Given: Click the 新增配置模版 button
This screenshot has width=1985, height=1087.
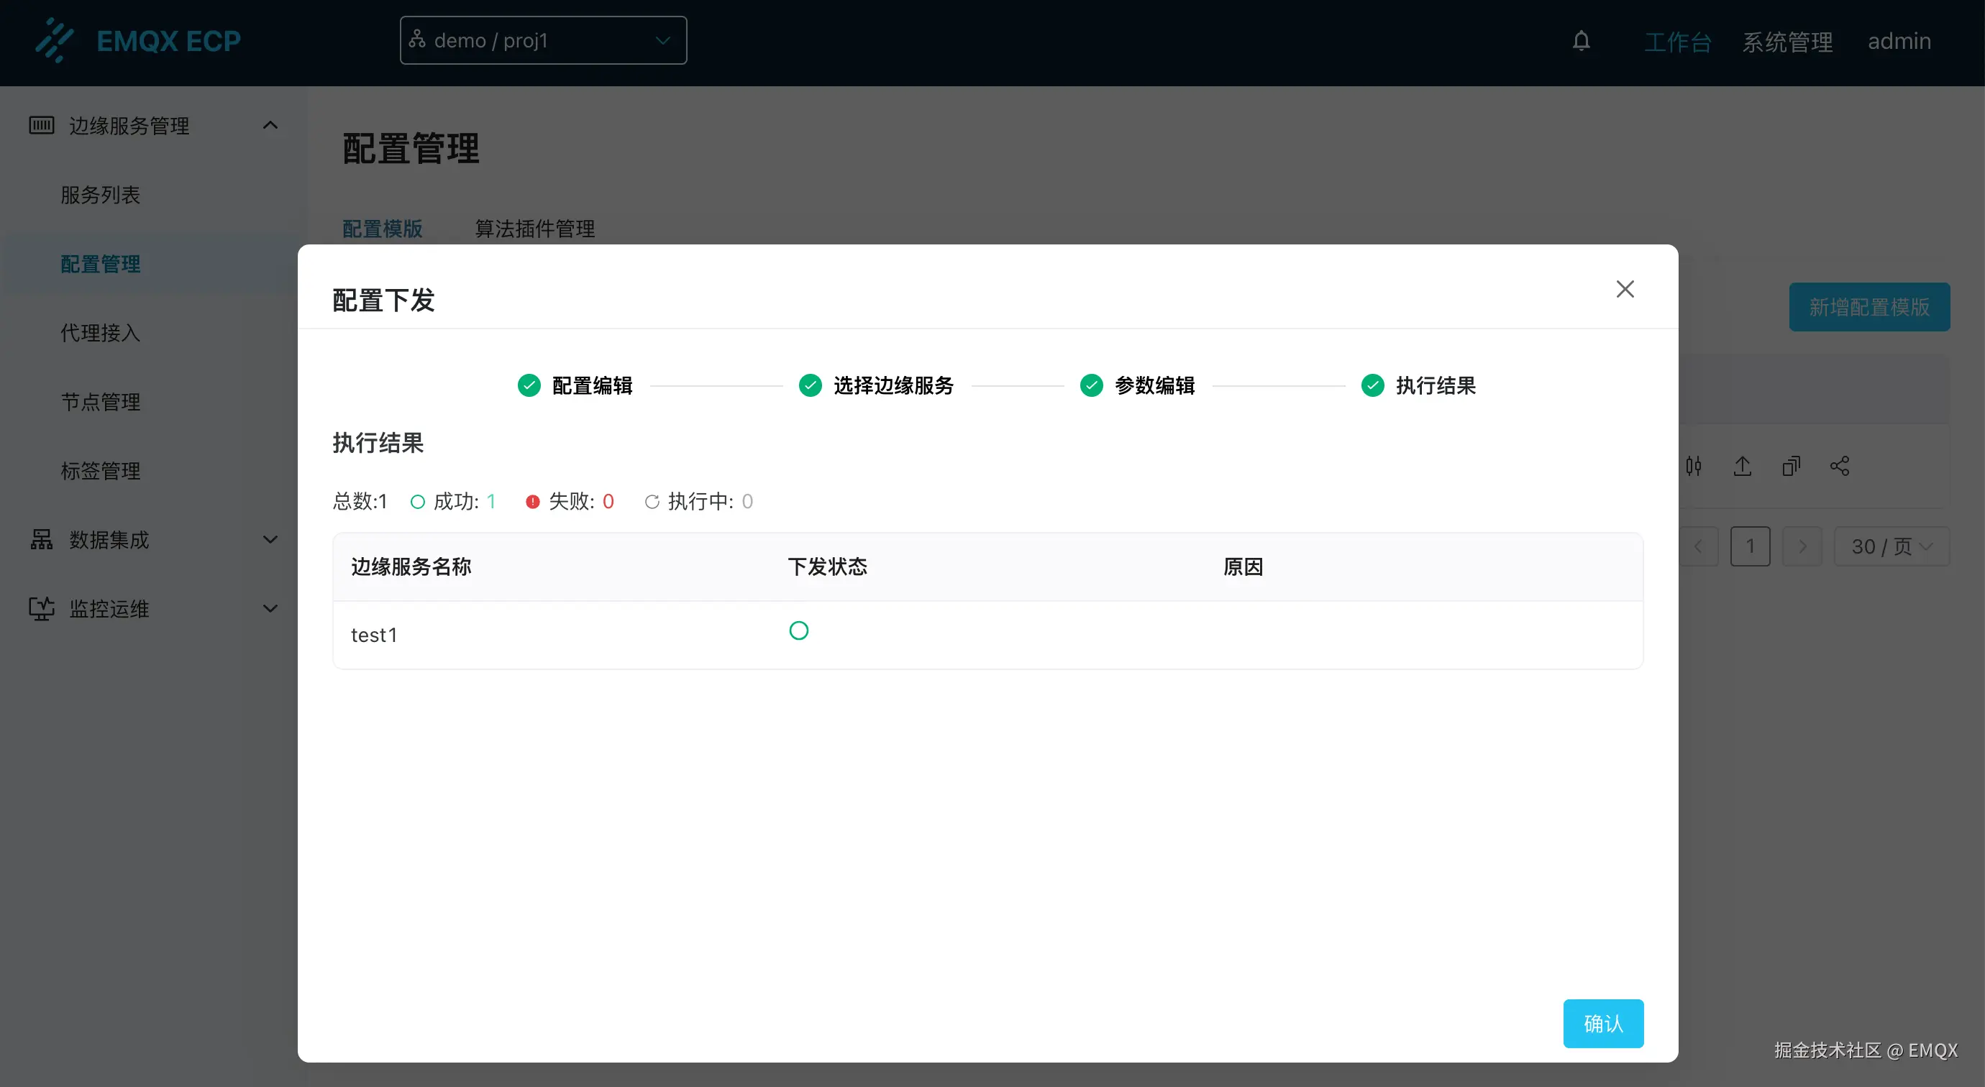Looking at the screenshot, I should point(1869,306).
